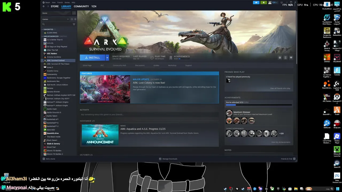Show ready-to-play games filter icon
This screenshot has width=342, height=192.
[x=75, y=19]
